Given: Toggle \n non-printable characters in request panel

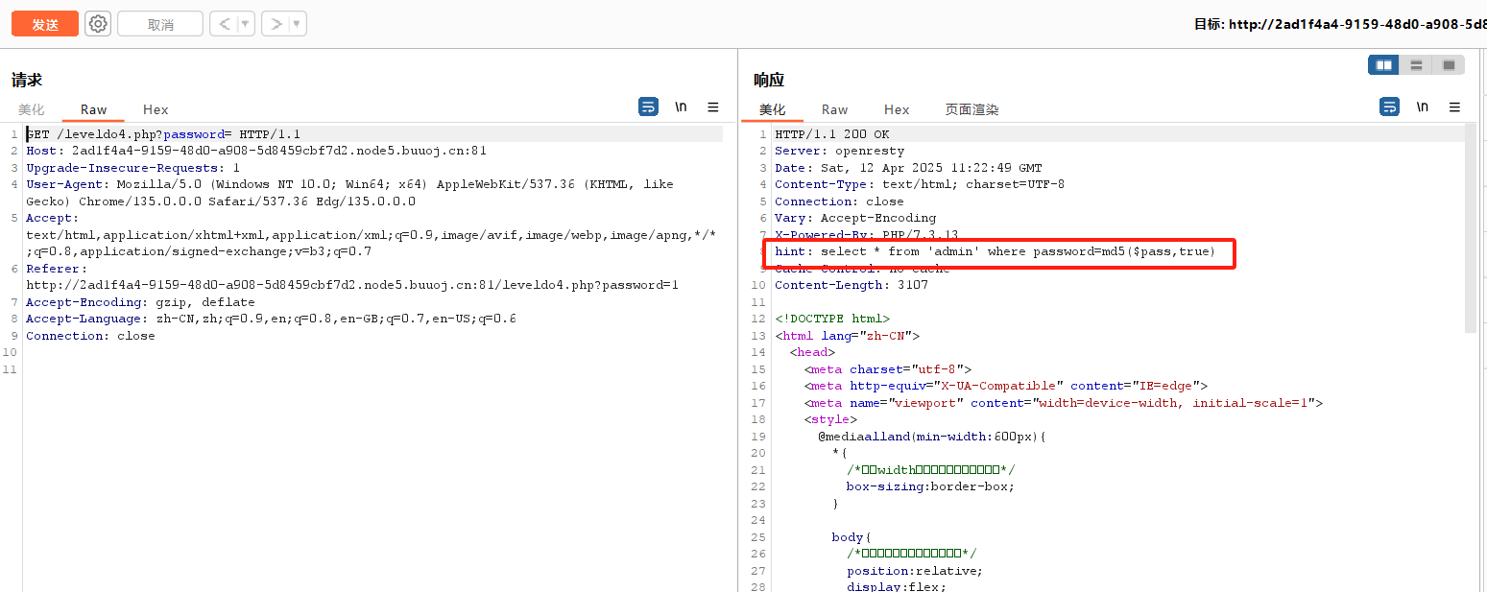Looking at the screenshot, I should pyautogui.click(x=681, y=107).
